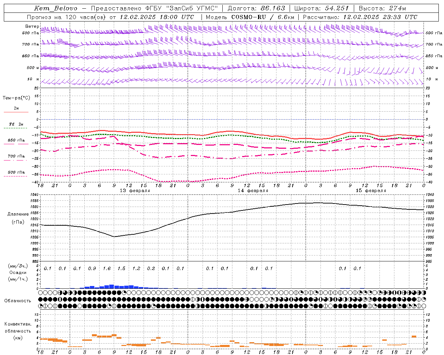This screenshot has height=355, width=444.
Task: Select the 2м temperature legend entry
Action: pos(16,109)
